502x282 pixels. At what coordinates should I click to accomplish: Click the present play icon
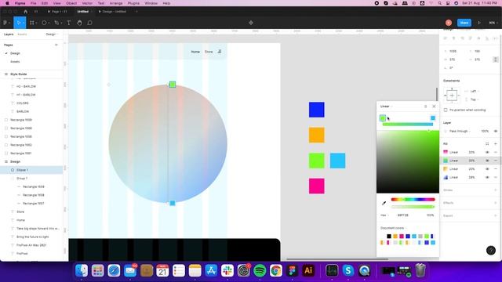coord(479,23)
